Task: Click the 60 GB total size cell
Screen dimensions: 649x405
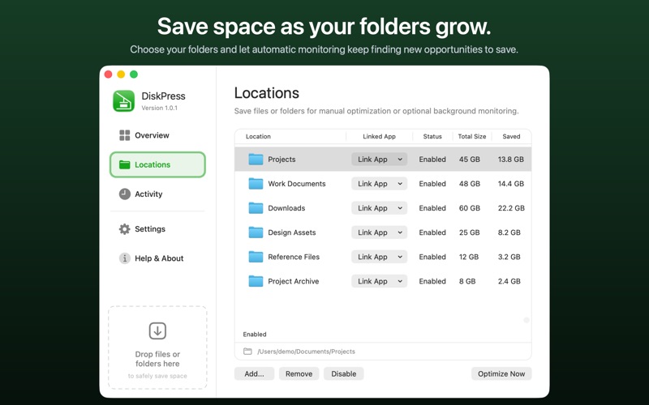Action: tap(470, 208)
